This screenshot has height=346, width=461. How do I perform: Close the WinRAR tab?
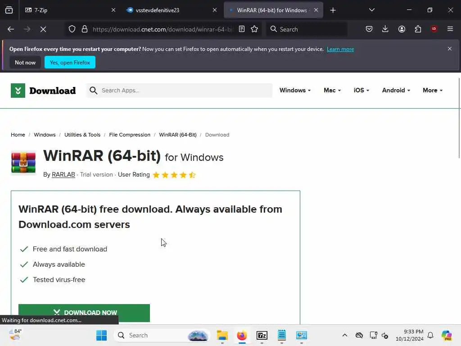(316, 10)
